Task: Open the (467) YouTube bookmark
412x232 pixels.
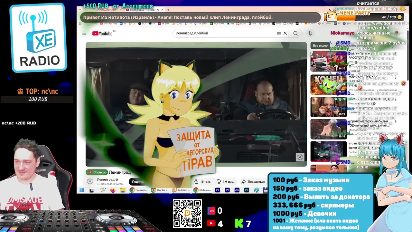Action: [108, 24]
